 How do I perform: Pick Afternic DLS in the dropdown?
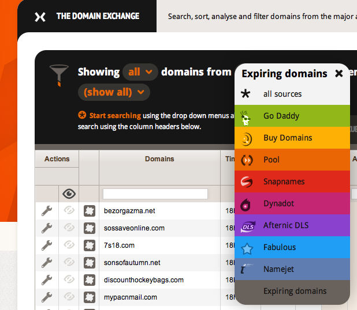(292, 225)
